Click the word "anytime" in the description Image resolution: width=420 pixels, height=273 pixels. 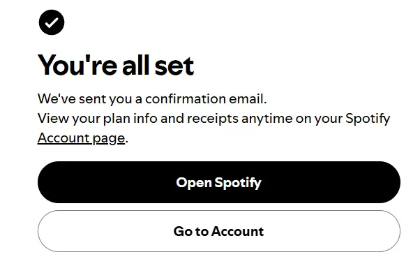click(x=267, y=119)
